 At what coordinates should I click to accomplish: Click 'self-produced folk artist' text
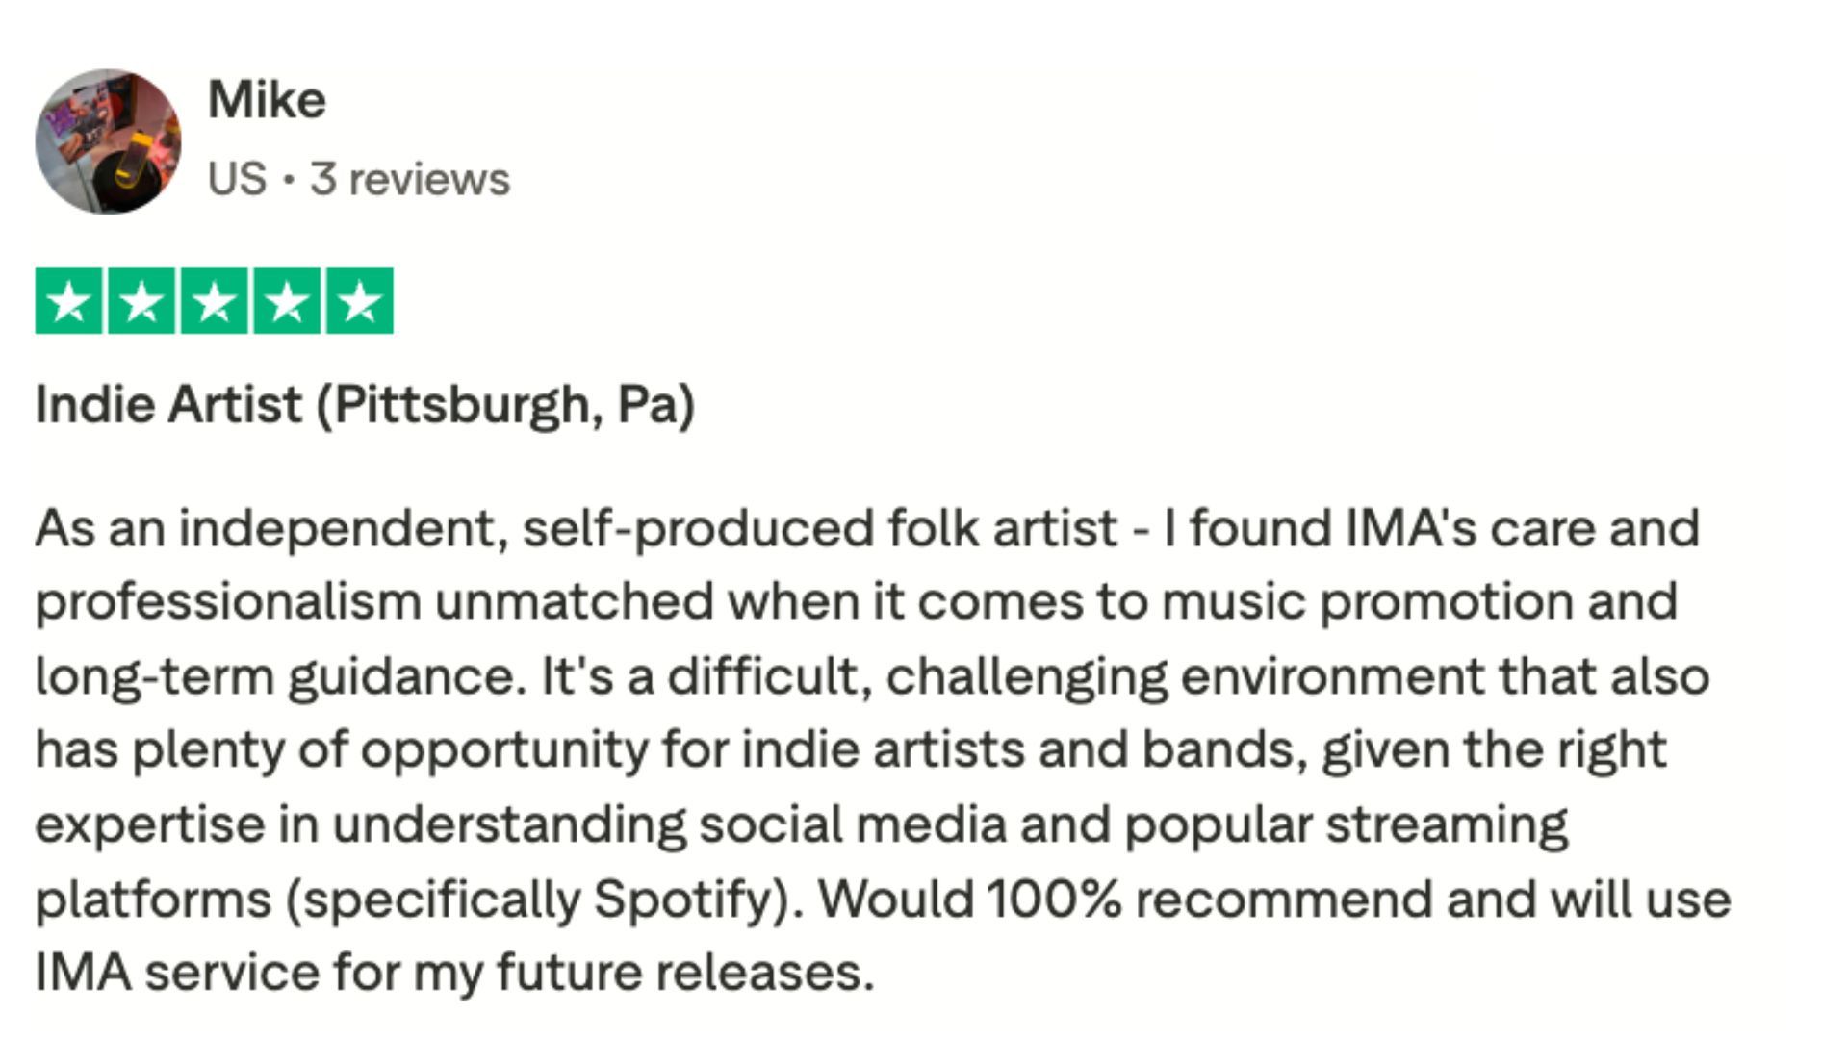(820, 530)
